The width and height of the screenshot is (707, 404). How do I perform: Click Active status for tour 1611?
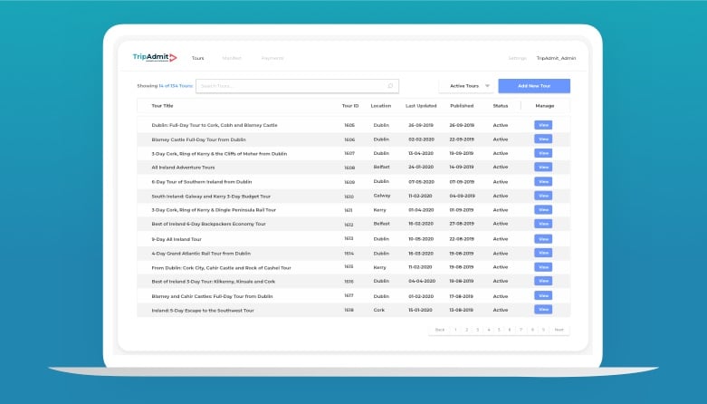click(x=500, y=210)
